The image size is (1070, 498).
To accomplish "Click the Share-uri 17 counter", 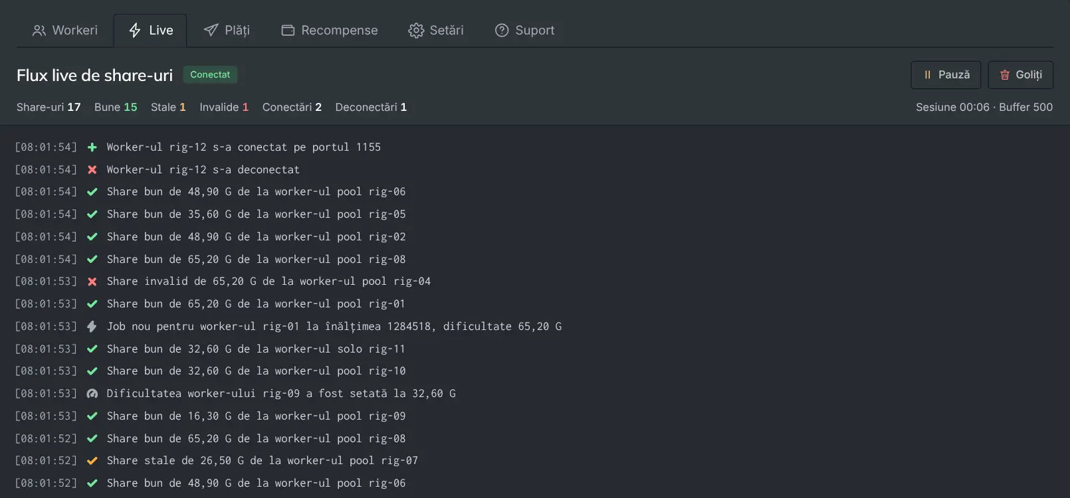I will click(49, 107).
